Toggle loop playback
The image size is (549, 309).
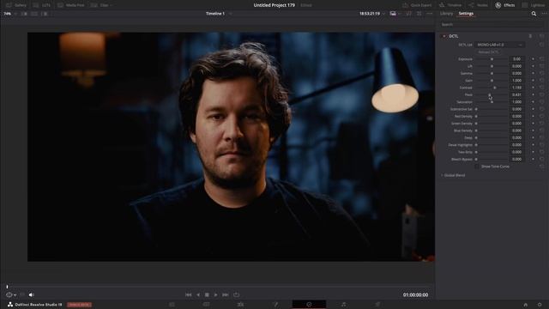[237, 295]
